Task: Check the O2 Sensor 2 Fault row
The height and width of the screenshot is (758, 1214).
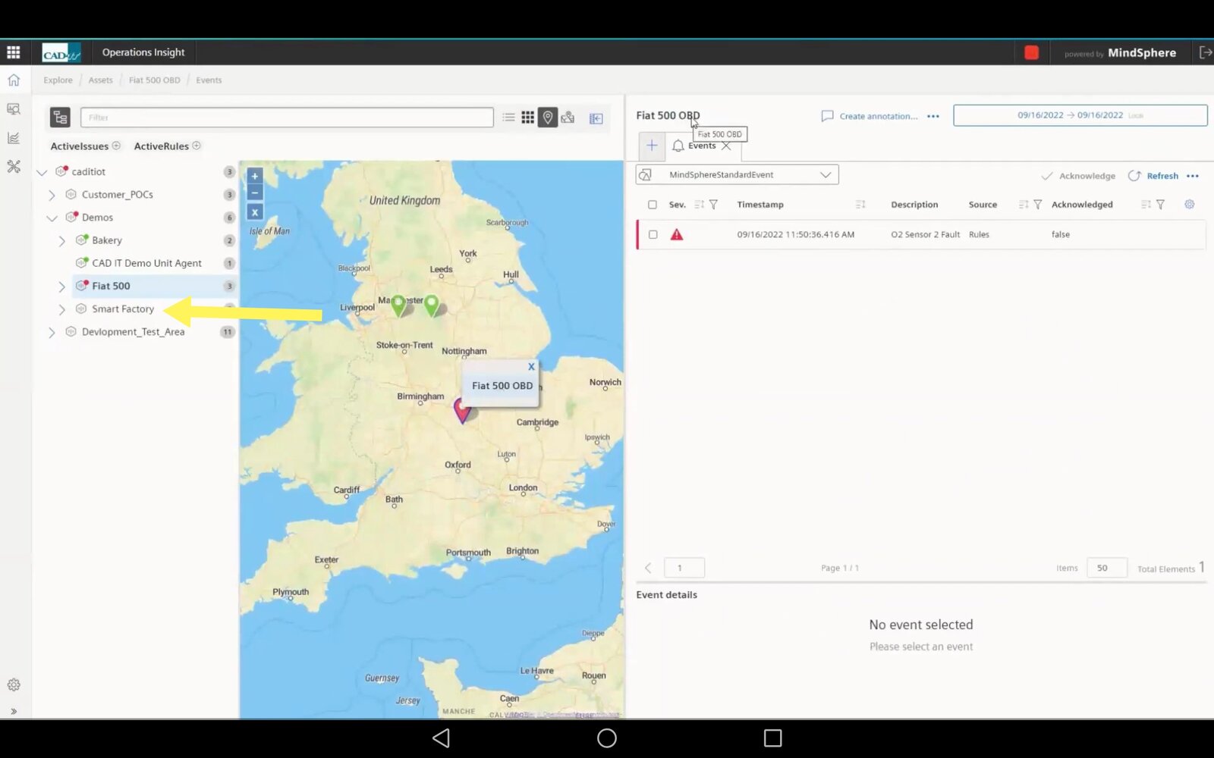Action: point(653,235)
